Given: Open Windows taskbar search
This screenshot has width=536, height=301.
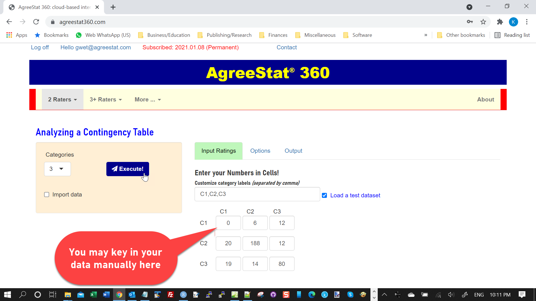Looking at the screenshot, I should tap(23, 295).
